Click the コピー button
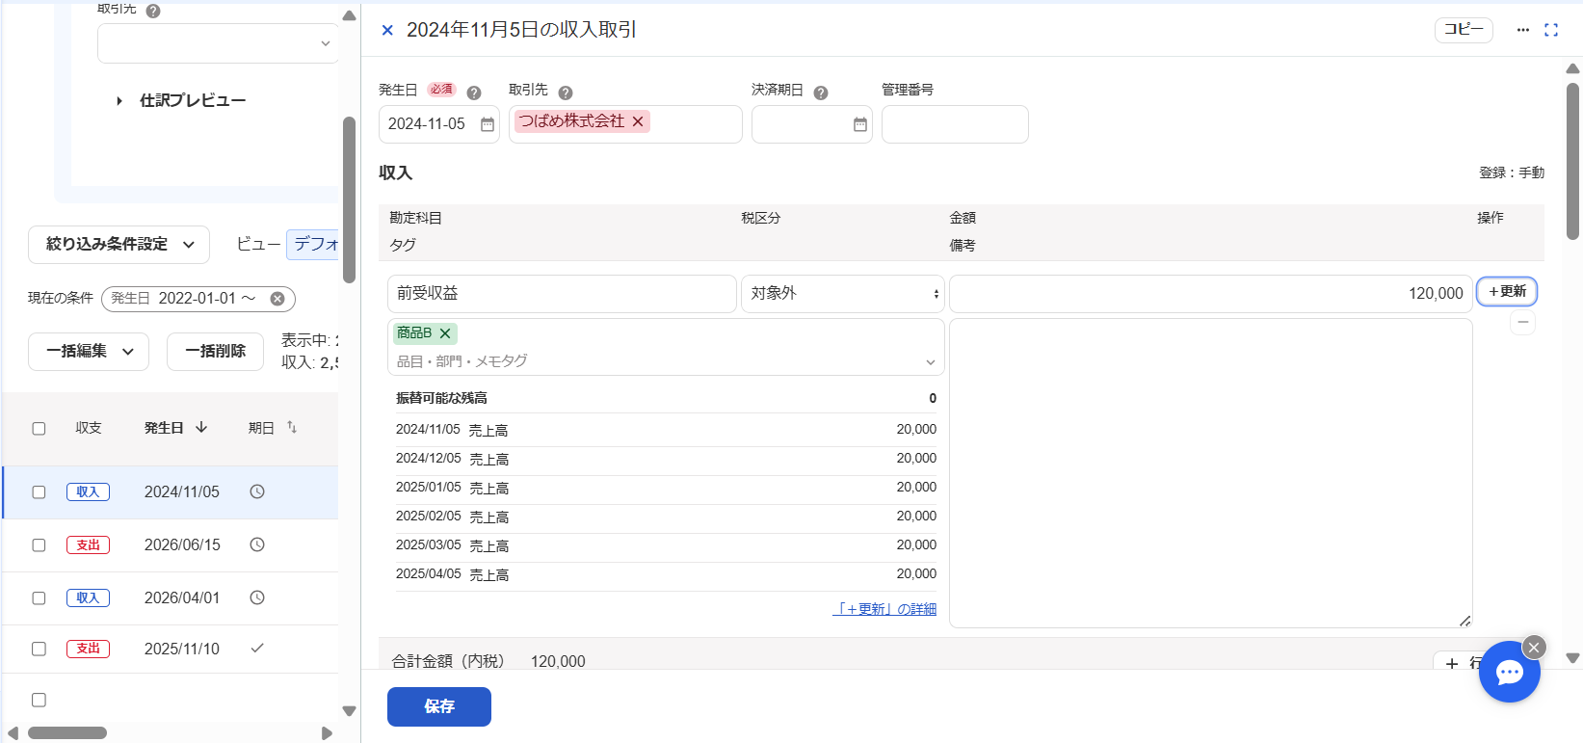 pyautogui.click(x=1464, y=30)
